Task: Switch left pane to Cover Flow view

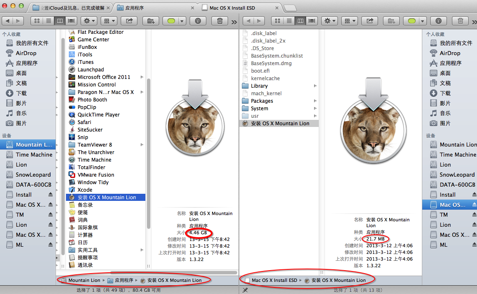Action: click(x=71, y=21)
